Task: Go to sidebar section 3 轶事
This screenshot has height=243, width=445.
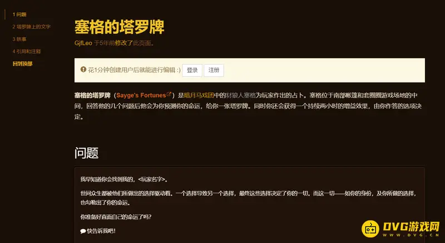Action: tap(19, 39)
